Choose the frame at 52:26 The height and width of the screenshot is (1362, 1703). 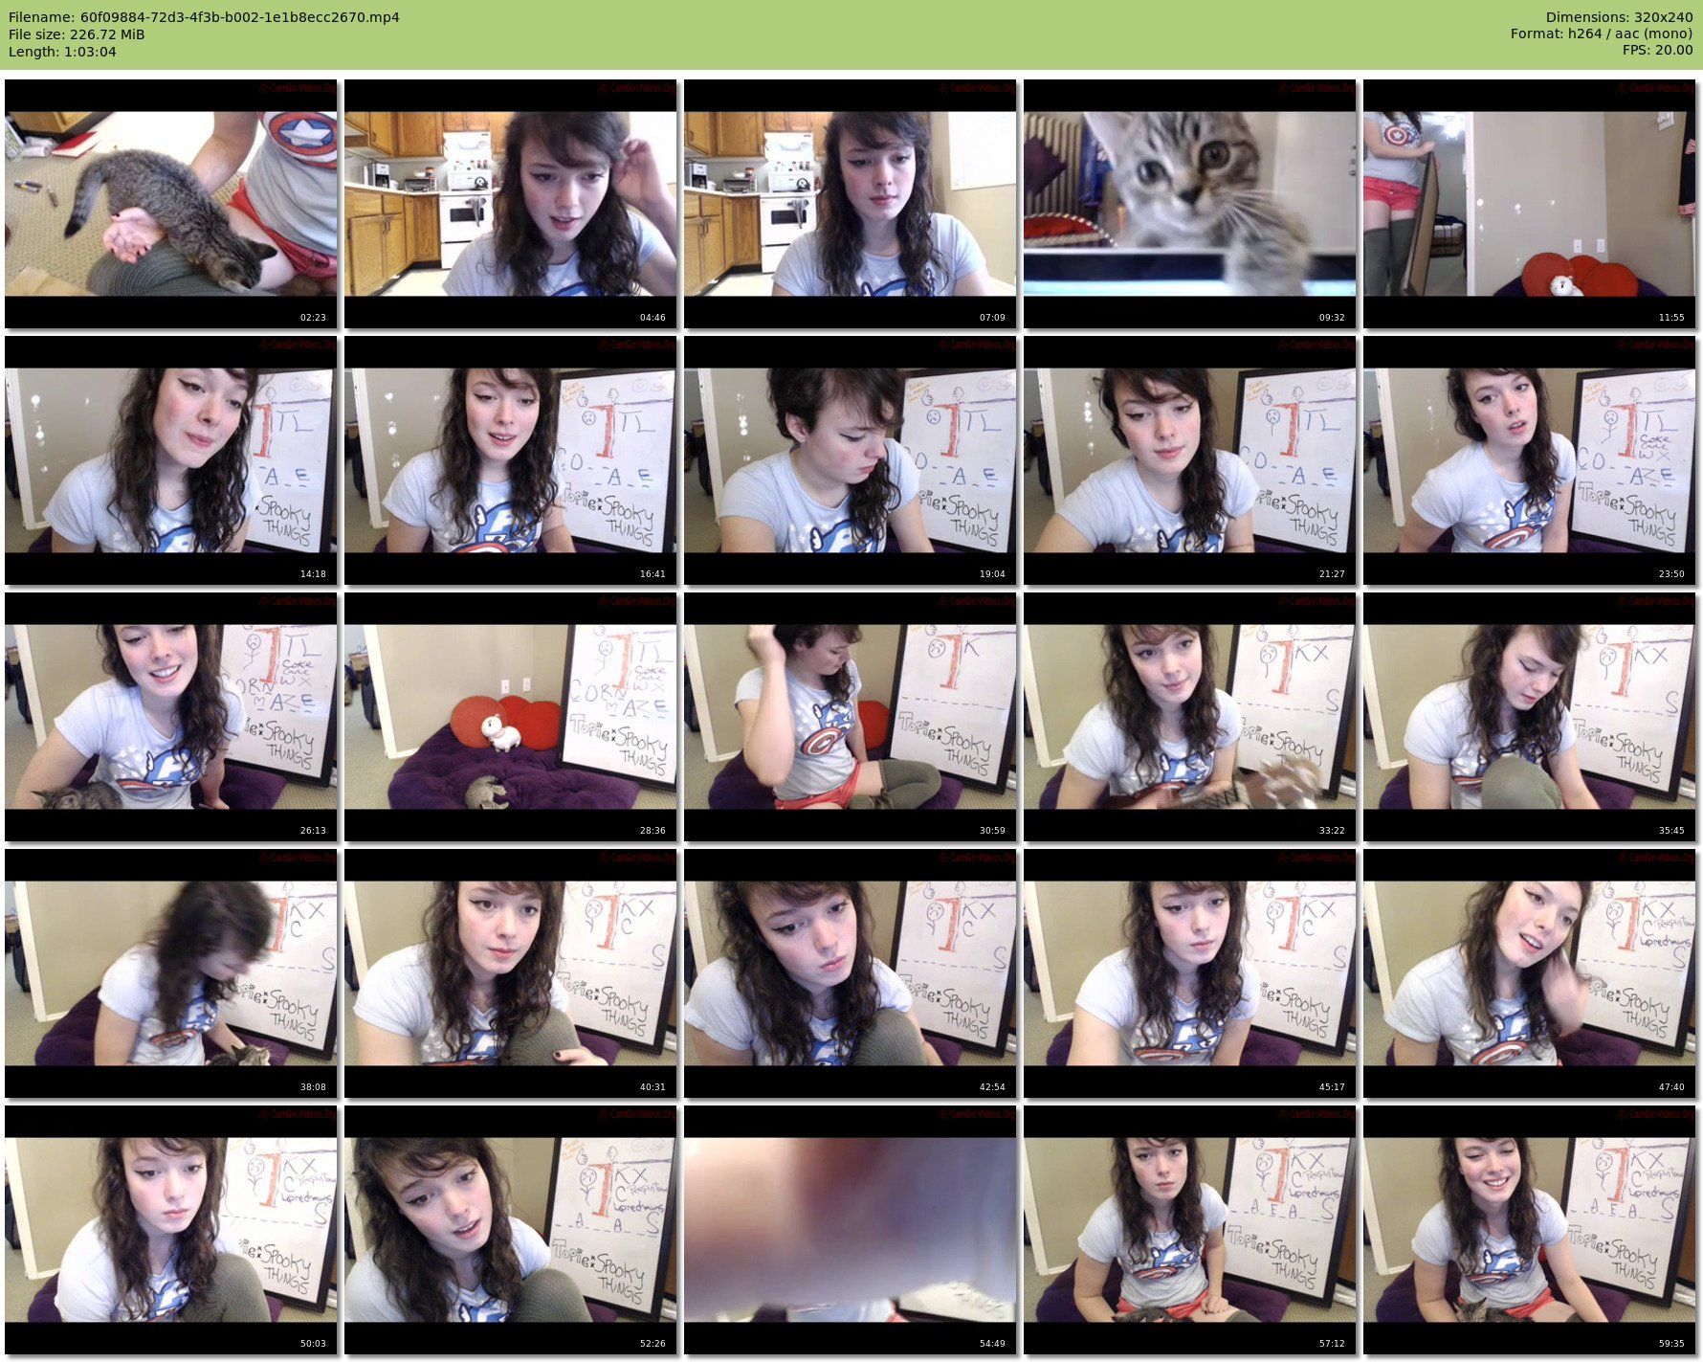511,1230
